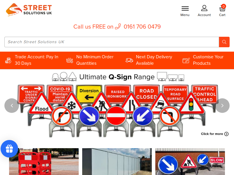Image resolution: width=234 pixels, height=175 pixels.
Task: Click the Street Solutions UK logo
Action: coord(29,10)
